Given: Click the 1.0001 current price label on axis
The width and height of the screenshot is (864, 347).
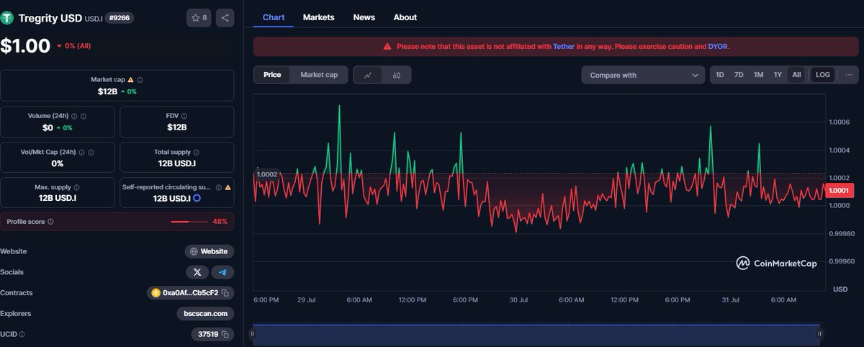Looking at the screenshot, I should 839,190.
